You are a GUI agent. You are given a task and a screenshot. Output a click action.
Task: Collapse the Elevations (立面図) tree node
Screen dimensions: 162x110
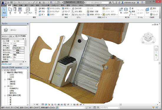click(5, 95)
